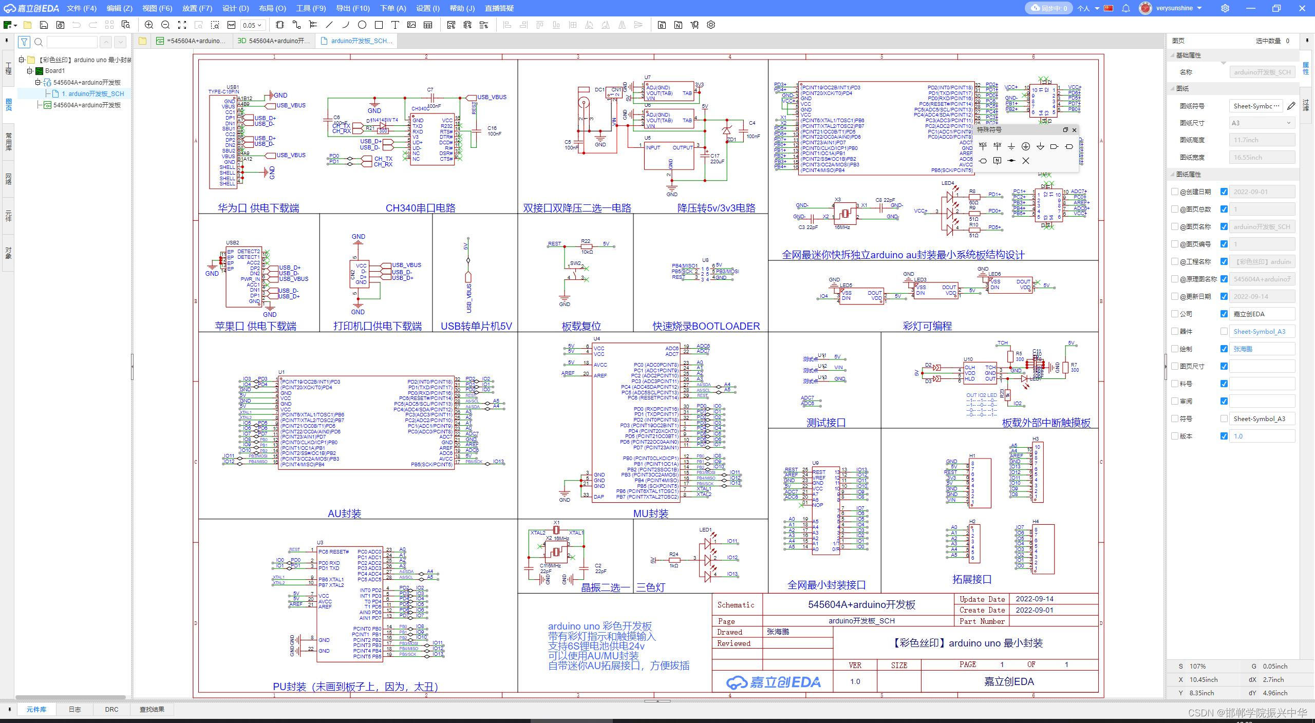Tick the left @创建日期 checkbox
Image resolution: width=1315 pixels, height=723 pixels.
coord(1175,192)
